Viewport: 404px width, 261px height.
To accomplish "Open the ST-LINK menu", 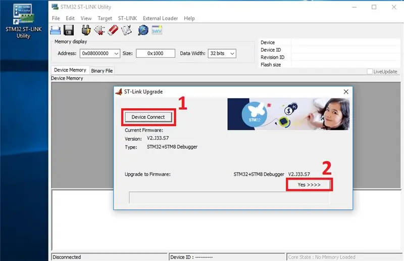I will [128, 18].
